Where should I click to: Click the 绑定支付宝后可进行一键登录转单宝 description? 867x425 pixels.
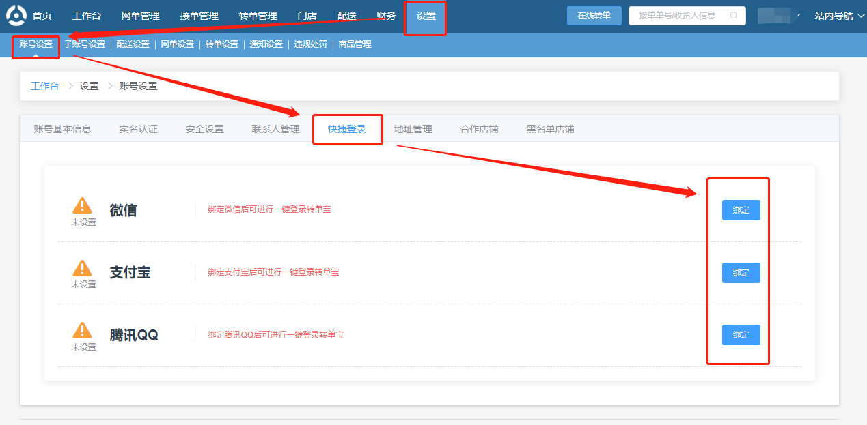coord(273,272)
